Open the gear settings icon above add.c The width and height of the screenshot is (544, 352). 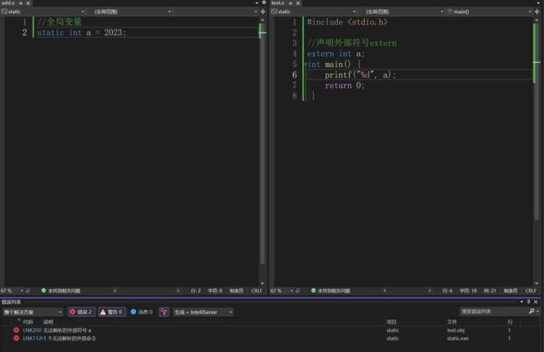click(x=264, y=3)
